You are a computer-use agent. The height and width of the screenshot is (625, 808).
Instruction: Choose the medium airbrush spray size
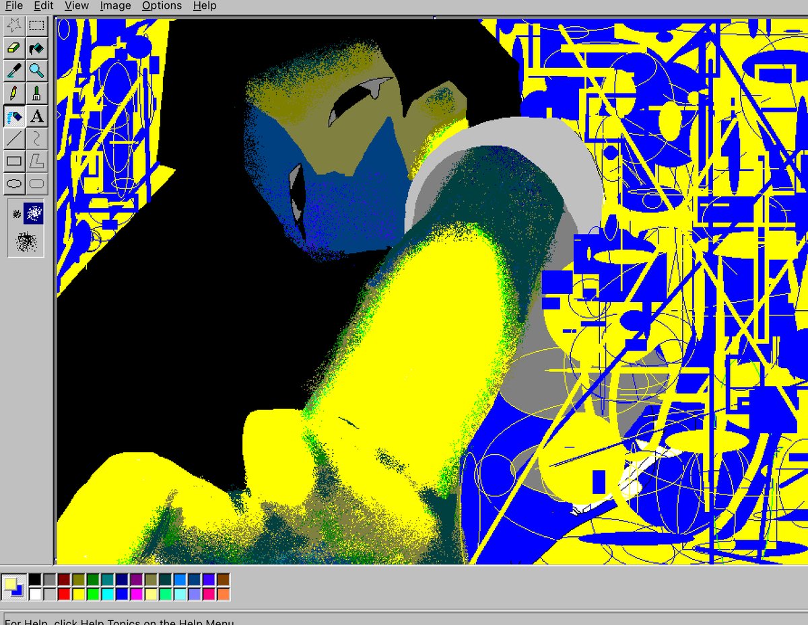[x=34, y=213]
